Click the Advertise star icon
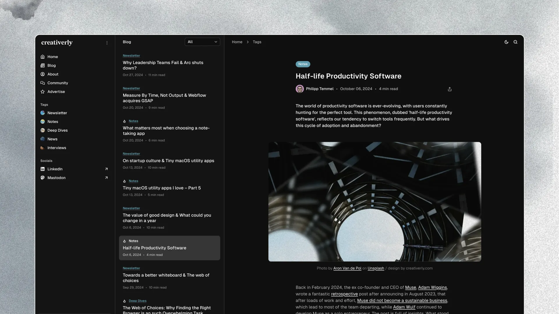559x314 pixels. 43,92
